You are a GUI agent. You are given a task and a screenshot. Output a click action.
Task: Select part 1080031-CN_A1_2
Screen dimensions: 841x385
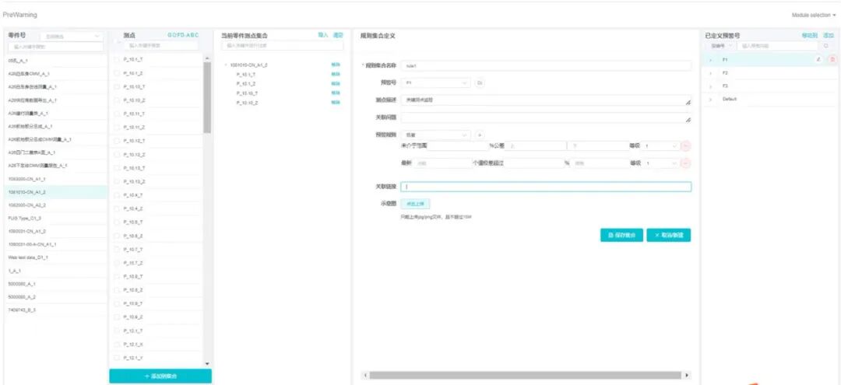pyautogui.click(x=55, y=231)
